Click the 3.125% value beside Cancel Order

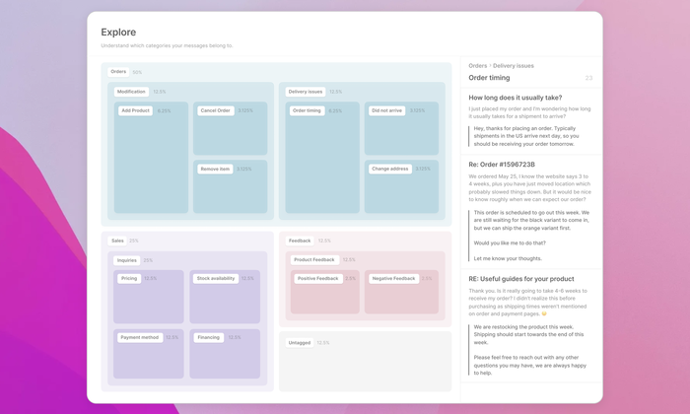pyautogui.click(x=245, y=110)
